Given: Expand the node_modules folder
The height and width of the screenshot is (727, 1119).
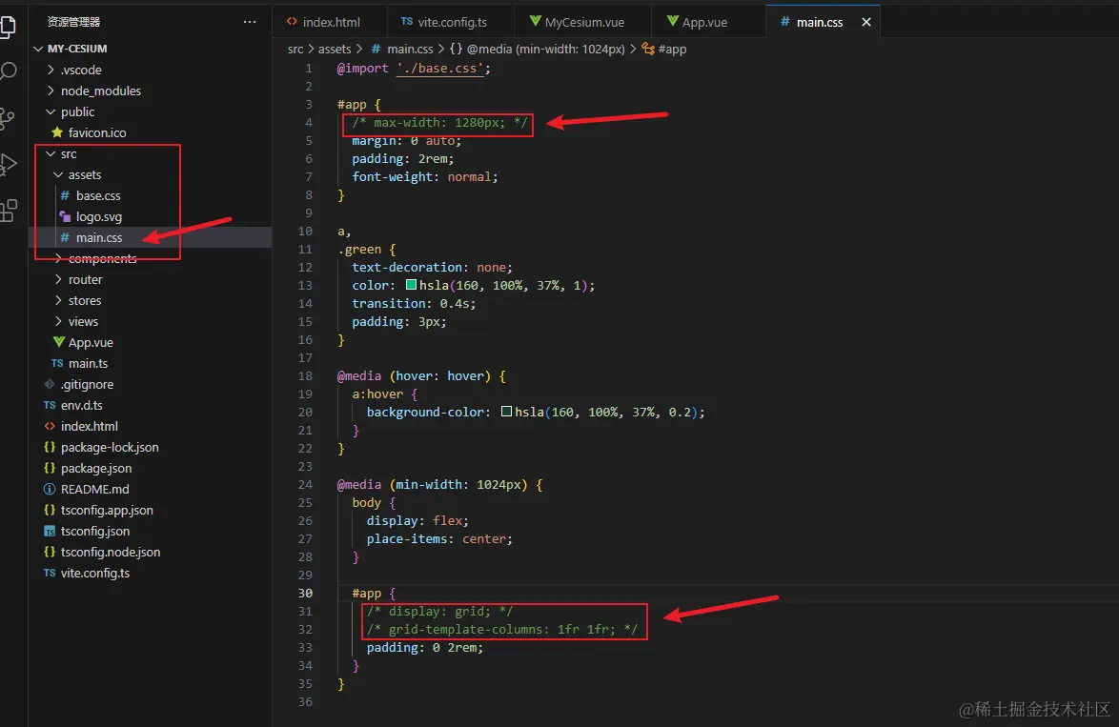Looking at the screenshot, I should 51,91.
